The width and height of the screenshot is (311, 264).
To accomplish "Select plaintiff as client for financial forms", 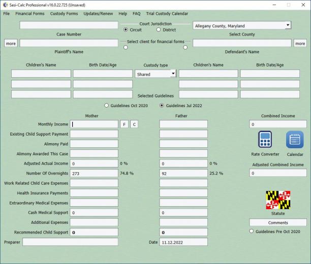I will tap(126, 47).
